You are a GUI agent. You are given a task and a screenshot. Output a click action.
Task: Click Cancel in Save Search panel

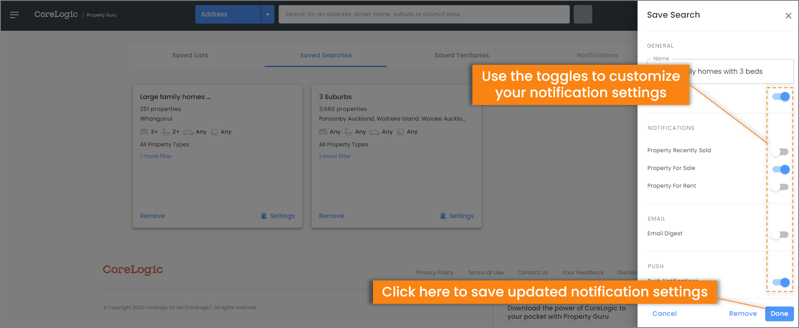tap(664, 314)
